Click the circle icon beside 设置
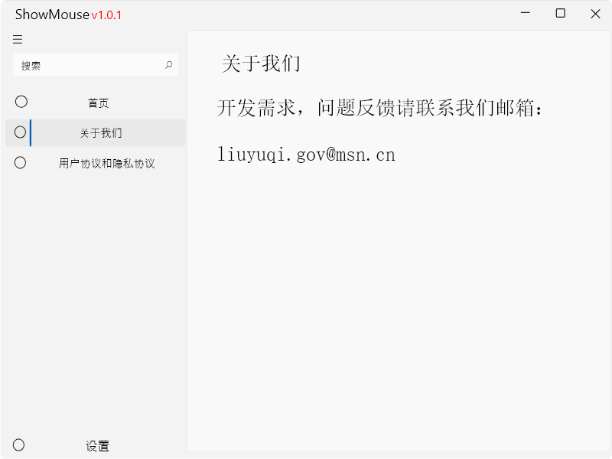Viewport: 612px width, 459px height. 19,444
